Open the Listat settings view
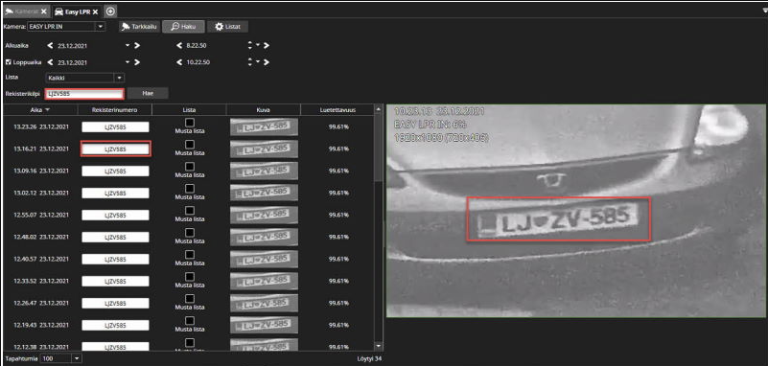Viewport: 768px width, 366px height. click(228, 27)
